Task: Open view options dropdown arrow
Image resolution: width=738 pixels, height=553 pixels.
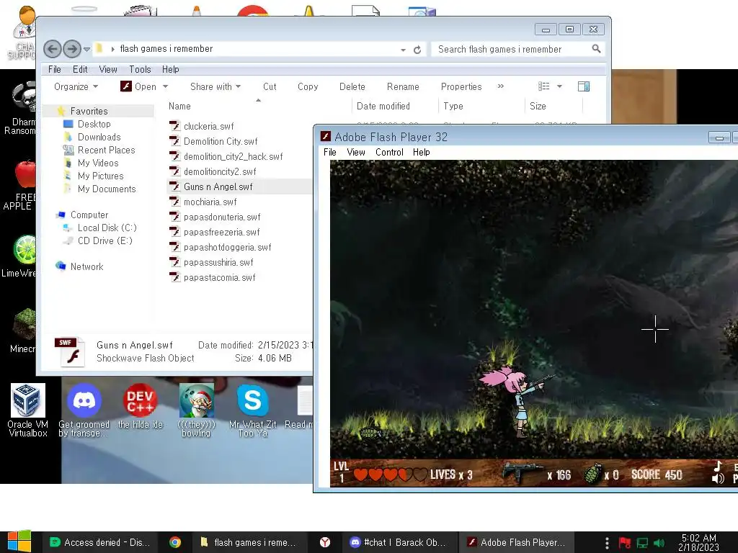Action: tap(559, 86)
